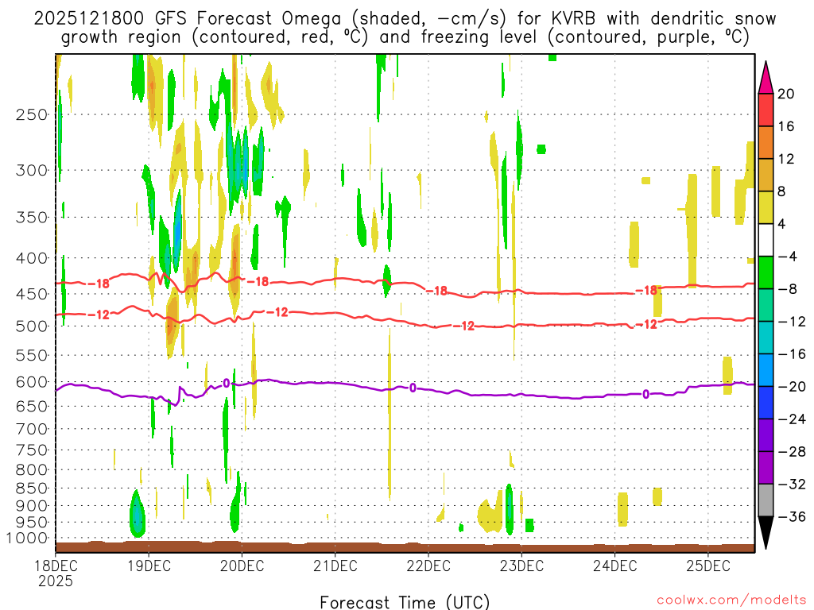Select the 21DEC date label
814x610 pixels.
(x=335, y=566)
